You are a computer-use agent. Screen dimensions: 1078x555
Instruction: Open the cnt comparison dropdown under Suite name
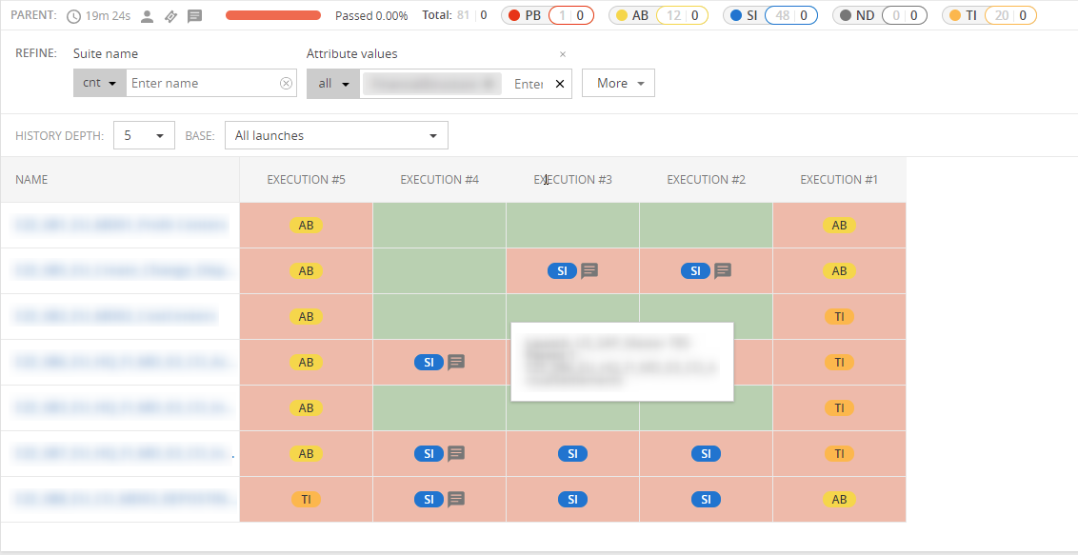pos(99,83)
